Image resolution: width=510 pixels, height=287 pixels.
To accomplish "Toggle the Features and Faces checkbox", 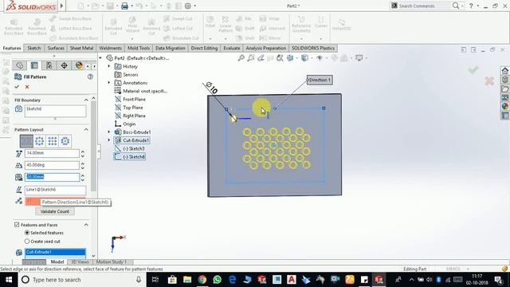I will click(x=17, y=225).
